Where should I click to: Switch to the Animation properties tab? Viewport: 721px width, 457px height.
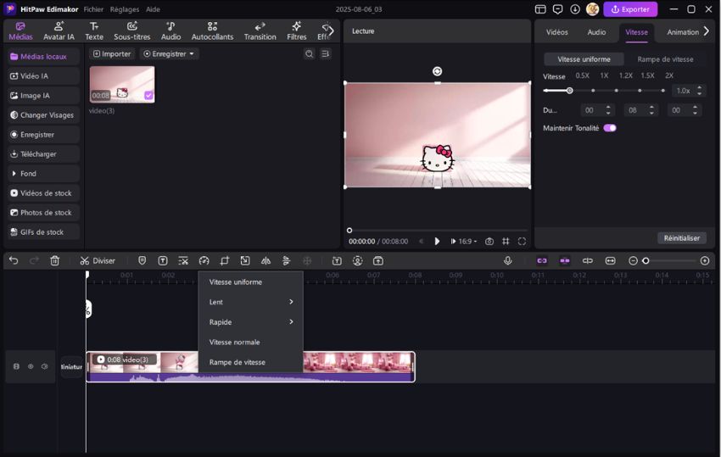(x=683, y=32)
